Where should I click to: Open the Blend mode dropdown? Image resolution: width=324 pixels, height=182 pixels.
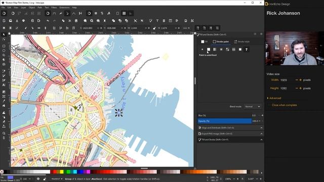coord(252,107)
